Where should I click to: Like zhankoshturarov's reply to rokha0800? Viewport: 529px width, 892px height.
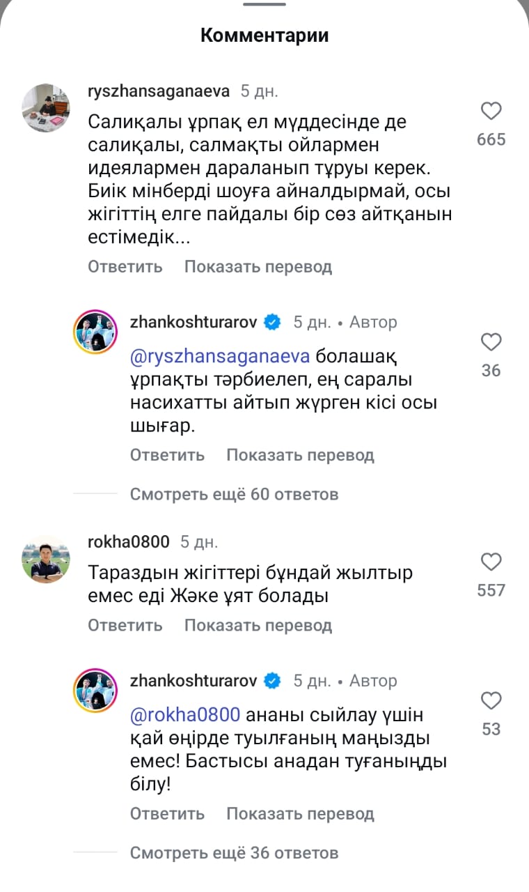pyautogui.click(x=491, y=701)
